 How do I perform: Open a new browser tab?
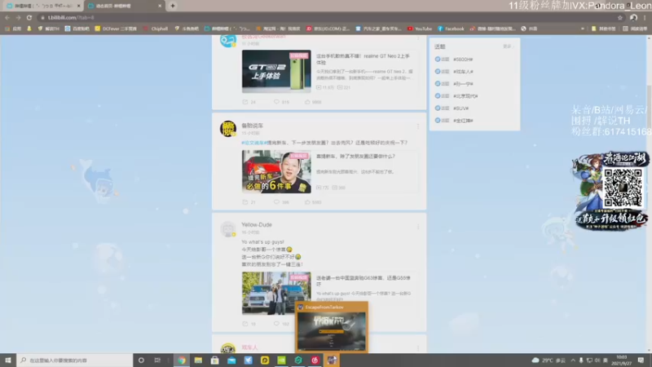pos(173,6)
